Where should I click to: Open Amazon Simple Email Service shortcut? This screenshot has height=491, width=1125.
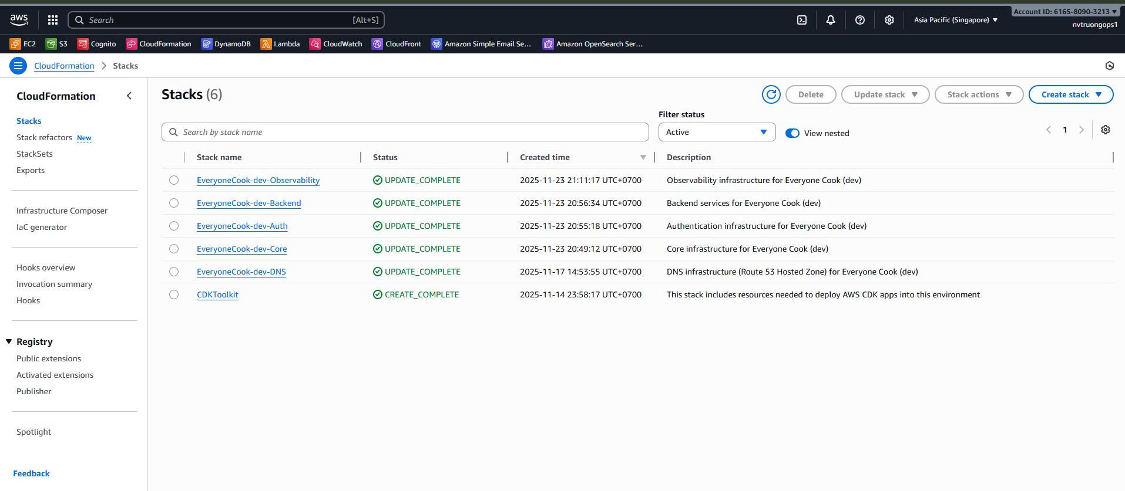(481, 44)
